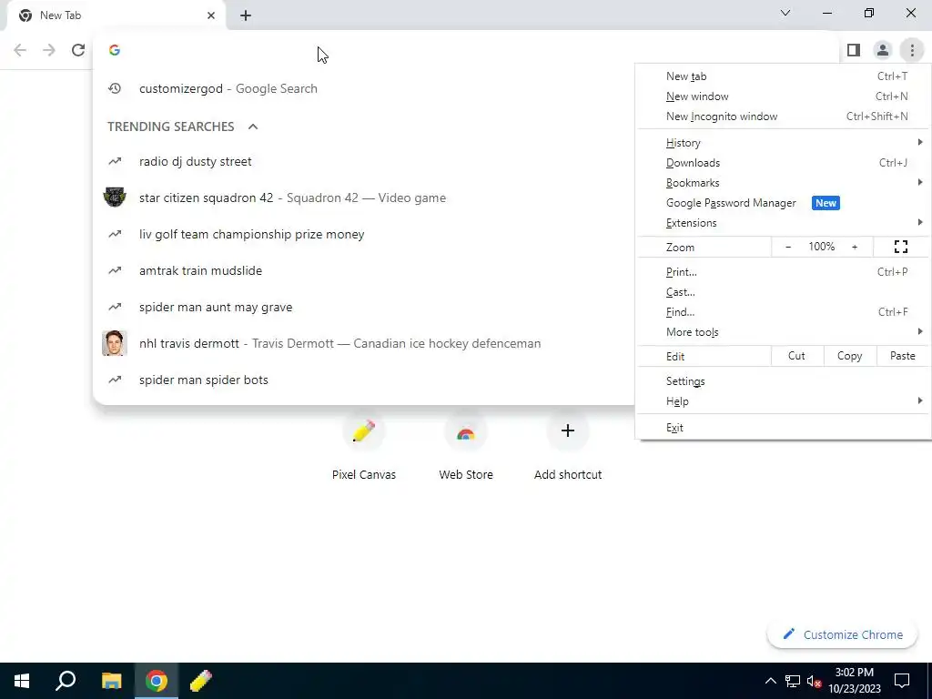Select the spider man spider bots suggestion

pos(364,380)
